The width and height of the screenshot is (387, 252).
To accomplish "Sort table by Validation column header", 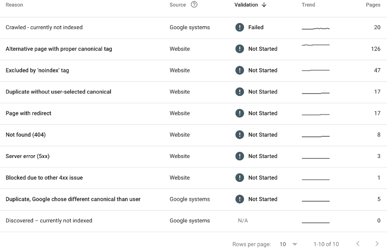I will tap(246, 5).
